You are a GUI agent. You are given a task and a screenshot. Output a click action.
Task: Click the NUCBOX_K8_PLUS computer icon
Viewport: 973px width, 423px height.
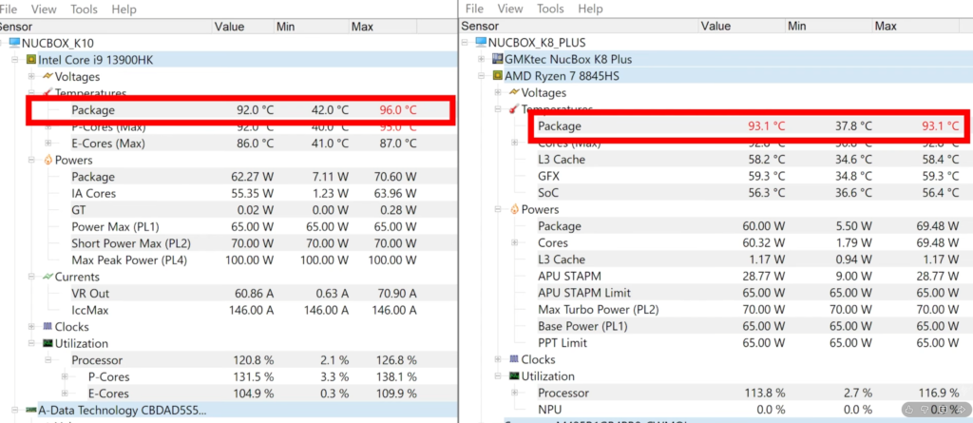tap(480, 43)
